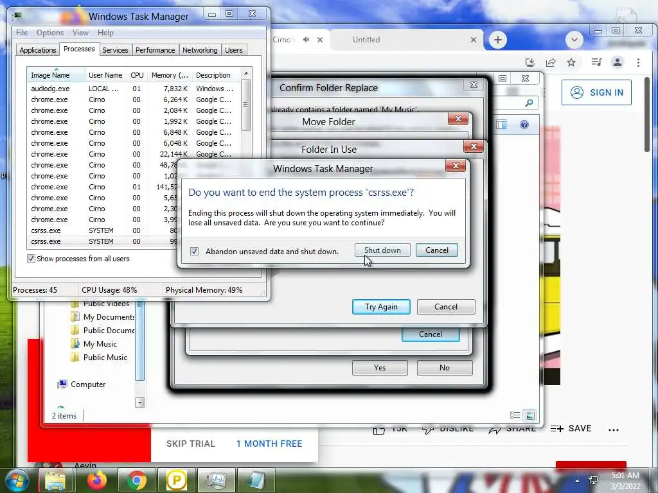This screenshot has width=658, height=493.
Task: Switch to Task Manager taskbar icon
Action: 216,480
